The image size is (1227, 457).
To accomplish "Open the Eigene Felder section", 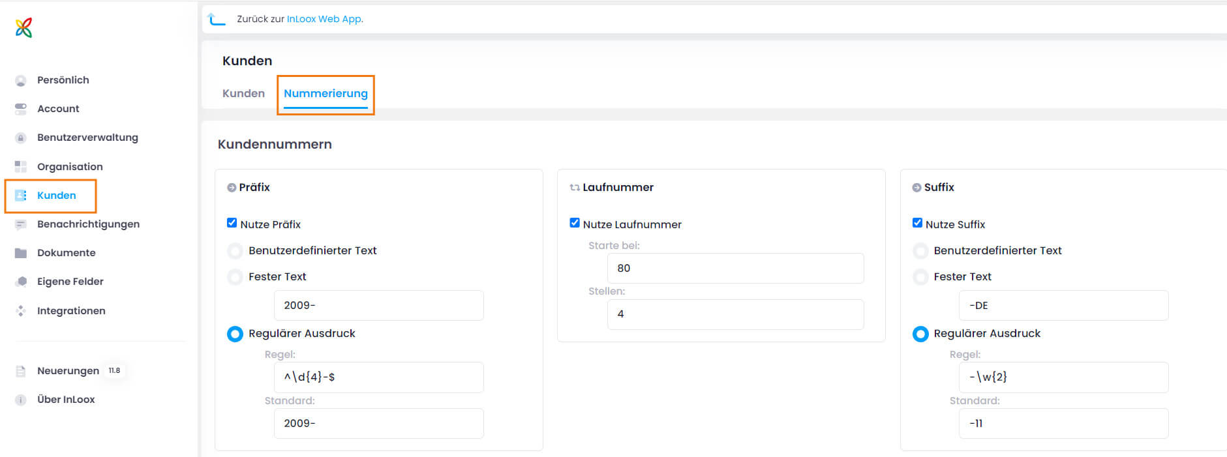I will (x=70, y=282).
